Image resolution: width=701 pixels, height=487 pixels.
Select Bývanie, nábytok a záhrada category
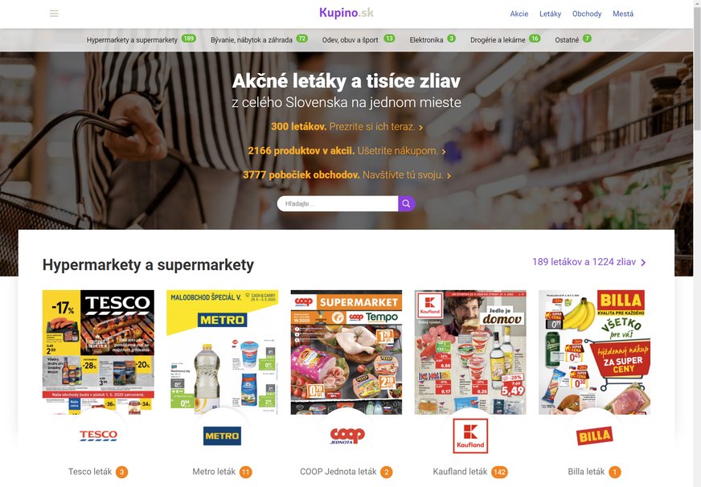(260, 39)
